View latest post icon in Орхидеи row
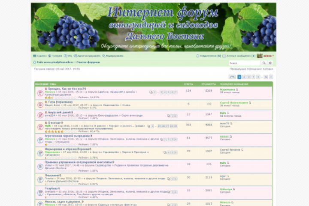This screenshot has width=309, height=206. pyautogui.click(x=237, y=90)
